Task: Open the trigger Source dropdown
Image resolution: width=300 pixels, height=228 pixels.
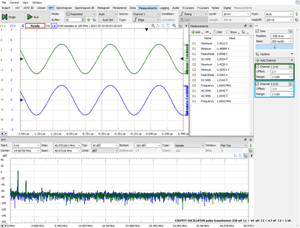Action: pos(145,14)
